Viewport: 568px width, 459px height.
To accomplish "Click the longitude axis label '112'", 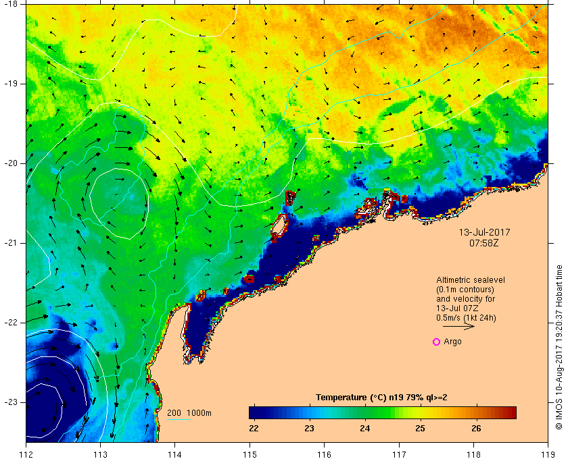I will pos(26,454).
